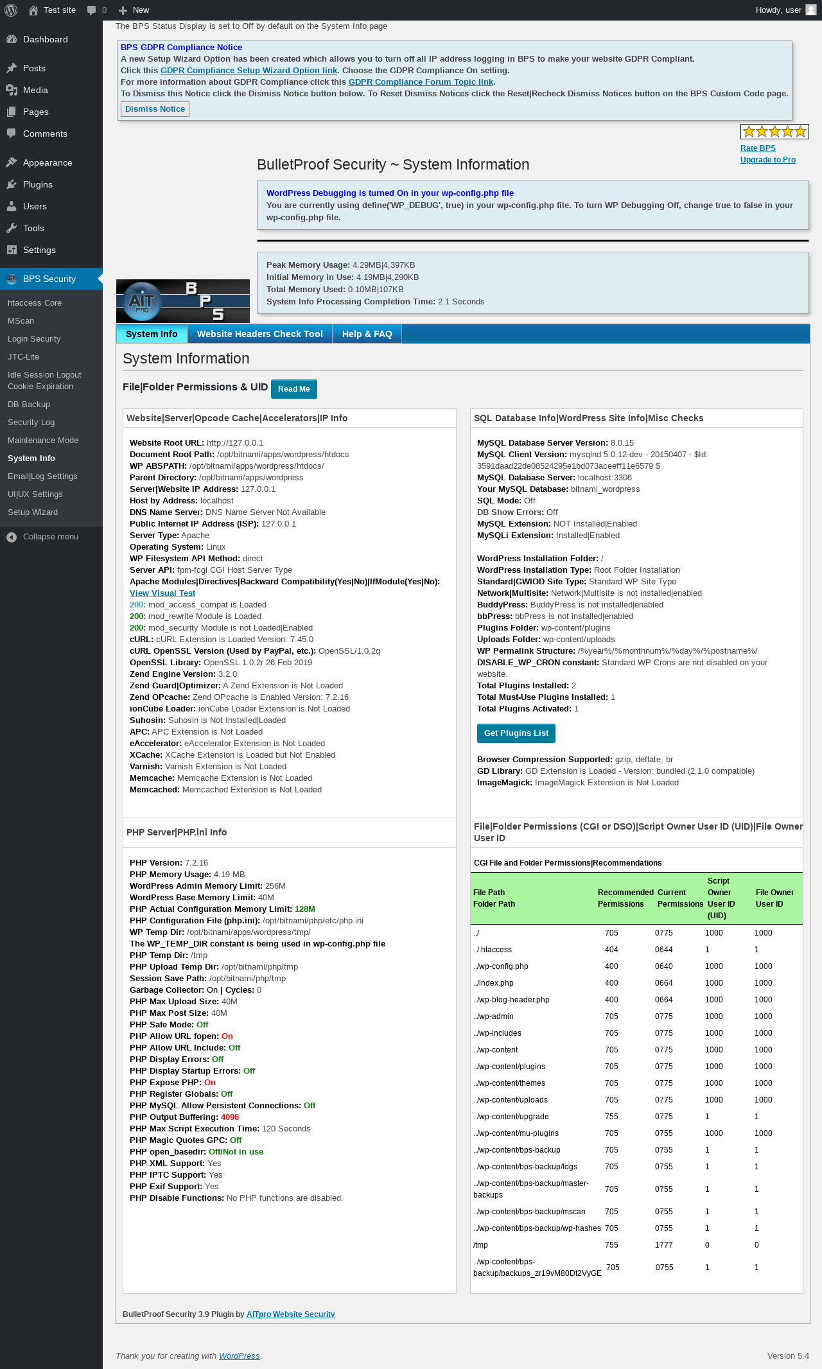Viewport: 822px width, 1369px height.
Task: Click the Users person icon
Action: coord(12,206)
